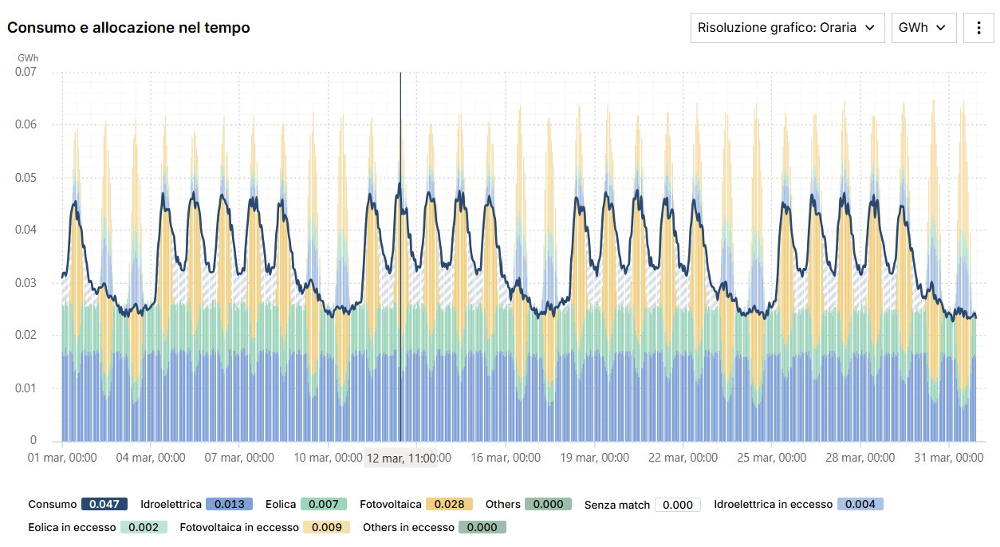
Task: Click the chart title Consumo e allocazione nel tempo
Action: (128, 28)
